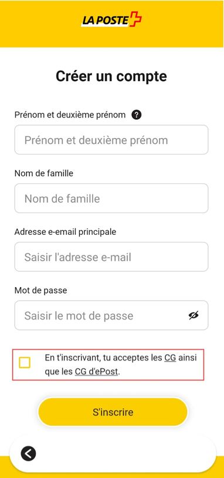Click the Prénom et deuxième prénom label
Screen dimensions: 224x478
coord(70,115)
